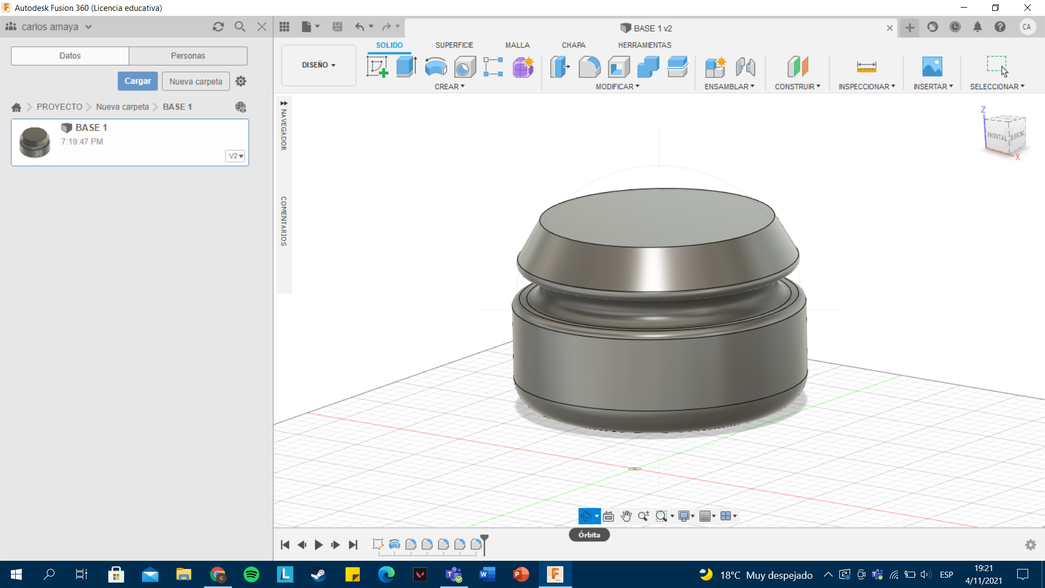Select the Offset Face tool

click(x=678, y=67)
